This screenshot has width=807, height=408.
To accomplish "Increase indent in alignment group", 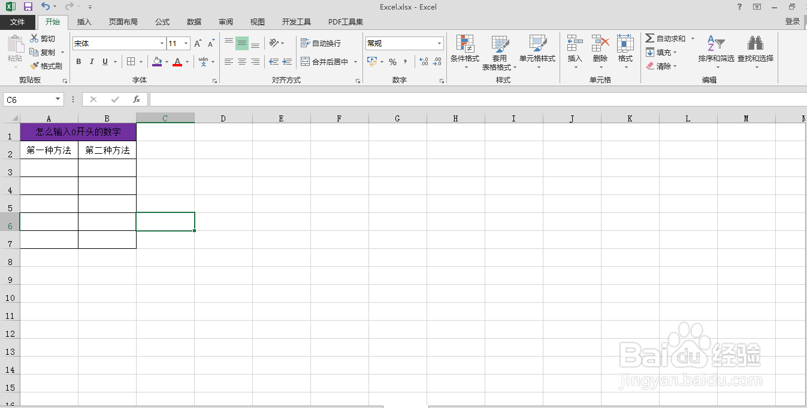I will [x=288, y=62].
